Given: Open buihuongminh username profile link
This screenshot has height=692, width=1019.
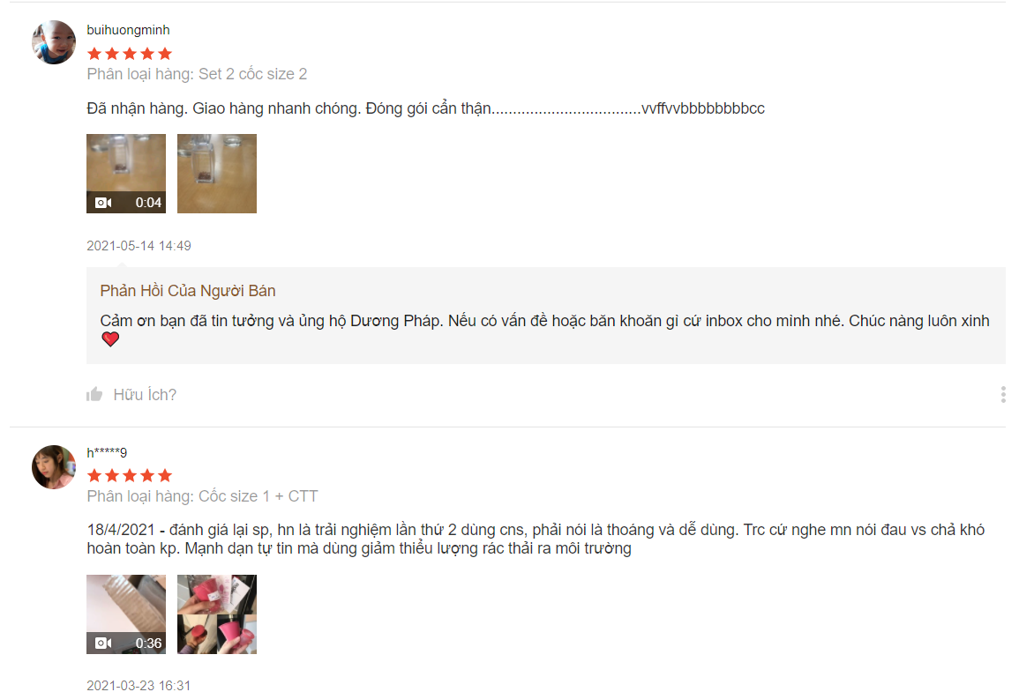Looking at the screenshot, I should [128, 30].
